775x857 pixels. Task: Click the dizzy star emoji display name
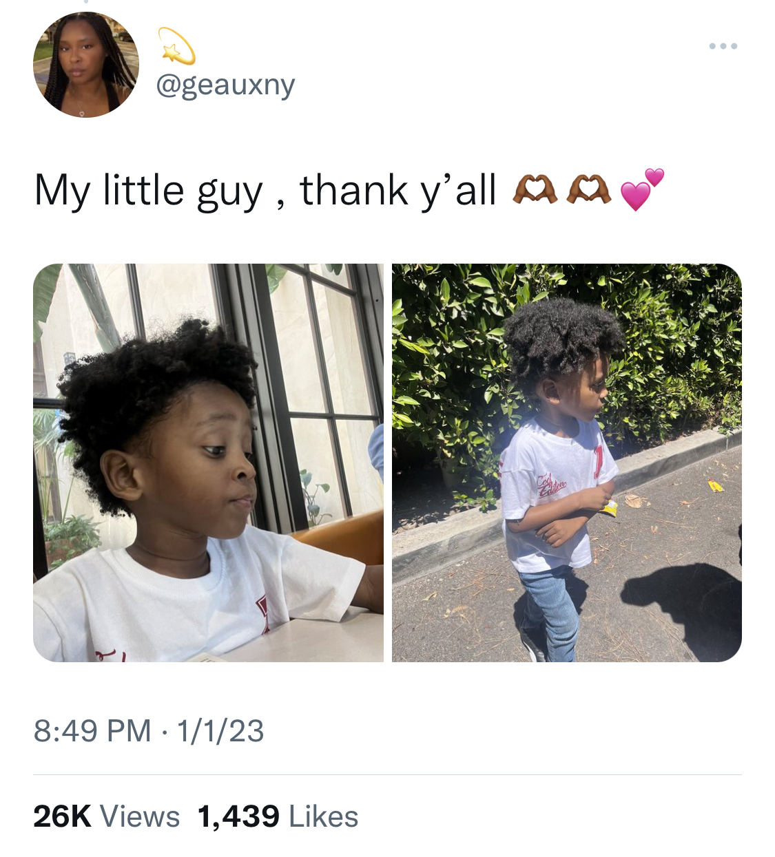tap(176, 46)
